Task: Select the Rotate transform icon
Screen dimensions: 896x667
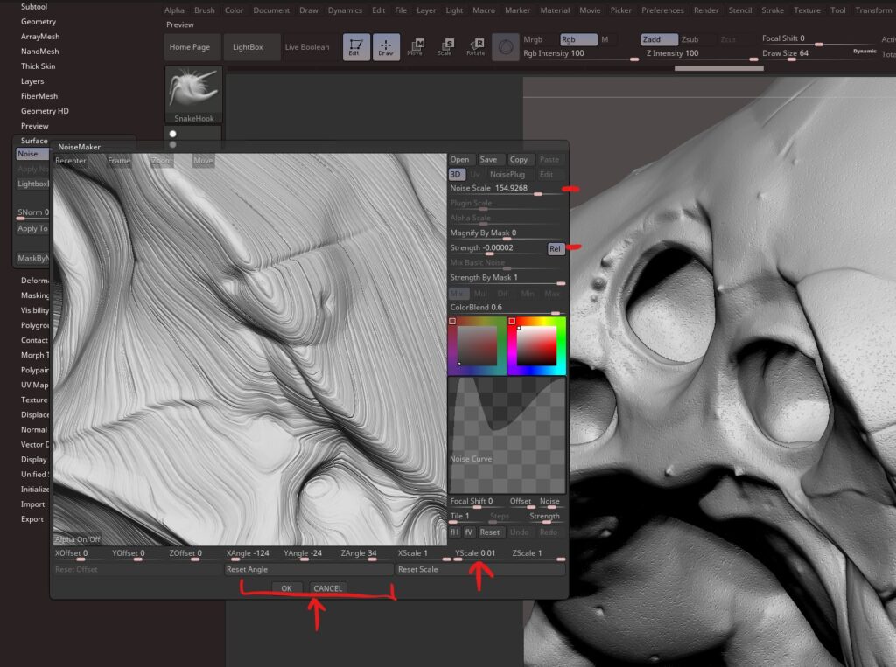Action: tap(475, 47)
